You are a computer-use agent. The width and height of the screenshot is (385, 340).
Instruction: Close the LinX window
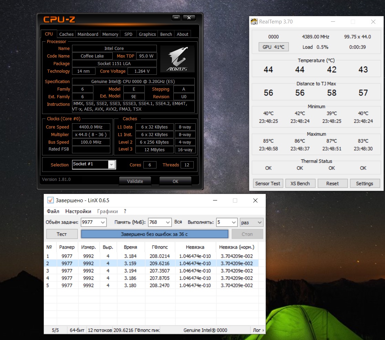(255, 200)
